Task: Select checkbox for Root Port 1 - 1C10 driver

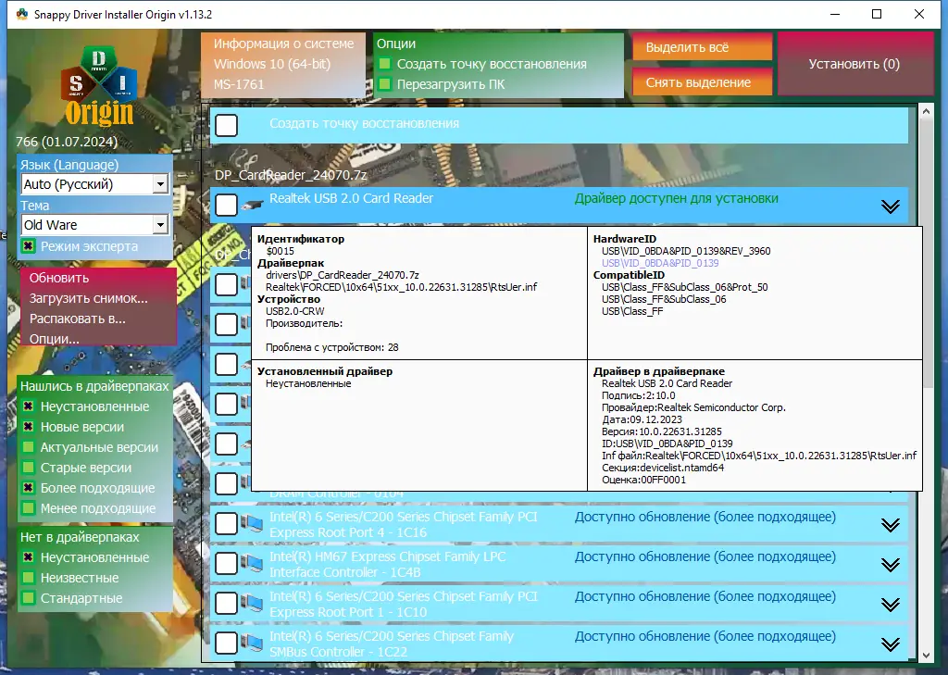Action: click(226, 604)
